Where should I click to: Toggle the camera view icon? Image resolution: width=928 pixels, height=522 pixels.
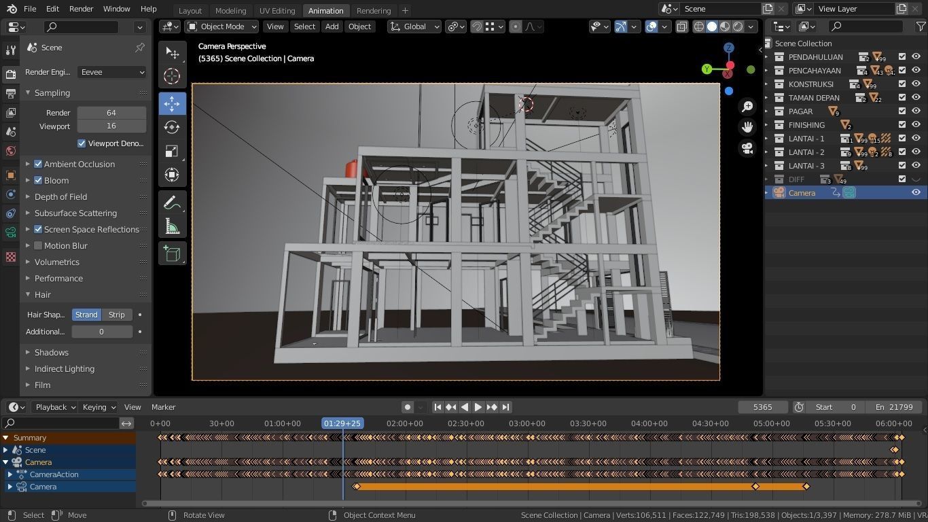747,147
